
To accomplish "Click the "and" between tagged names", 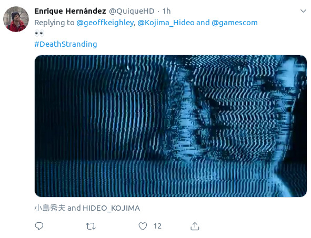I will click(74, 208).
